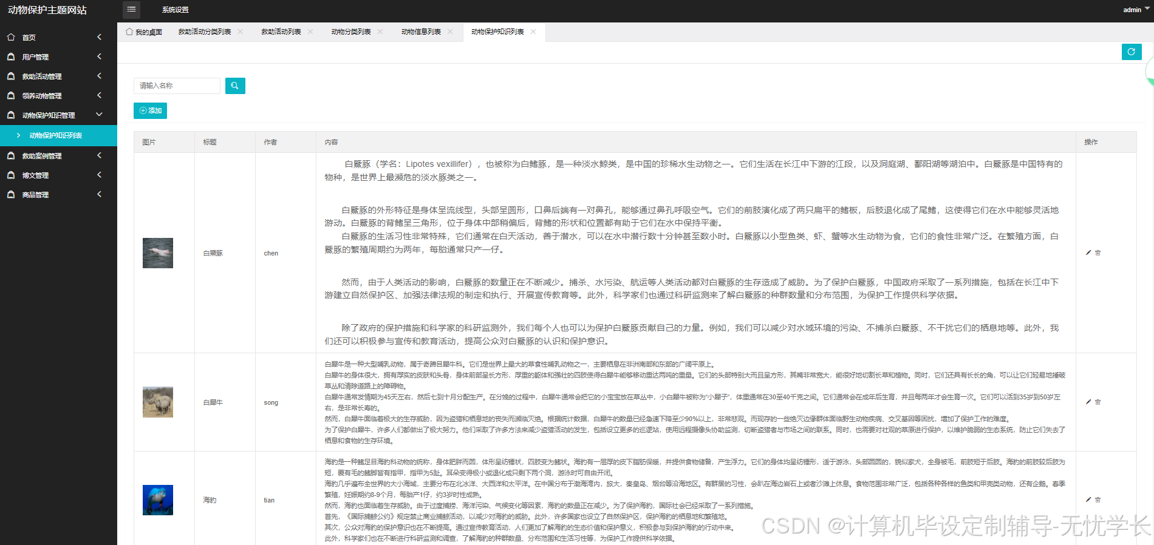Close the 动物分类列表 tab
This screenshot has height=545, width=1154.
[380, 32]
